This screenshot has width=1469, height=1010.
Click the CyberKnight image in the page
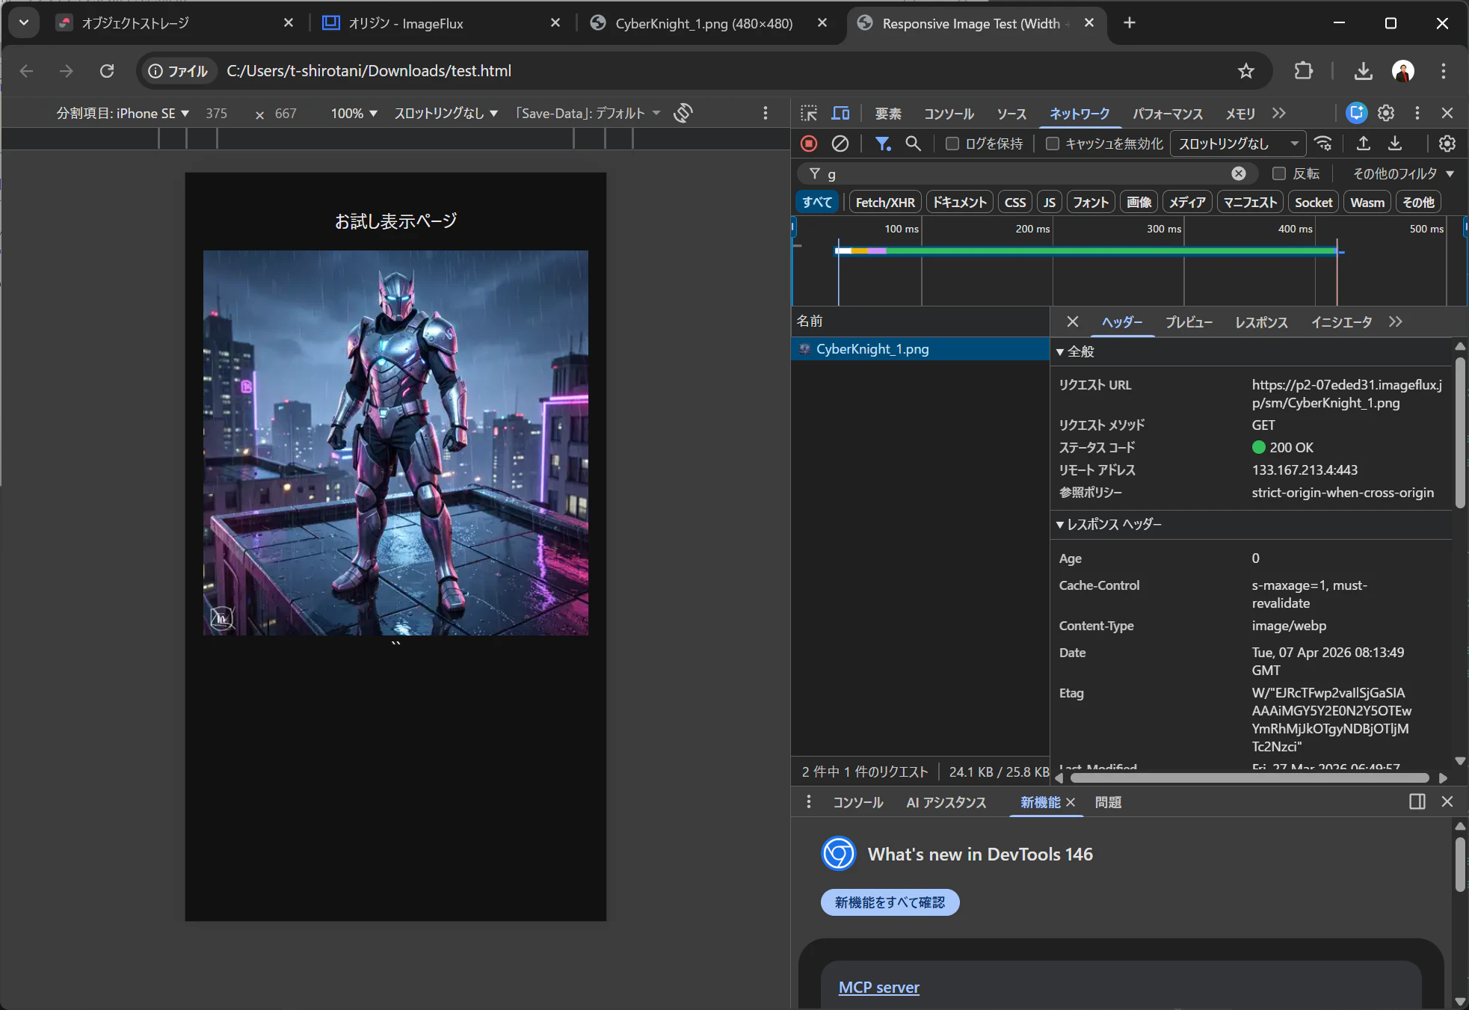coord(395,443)
